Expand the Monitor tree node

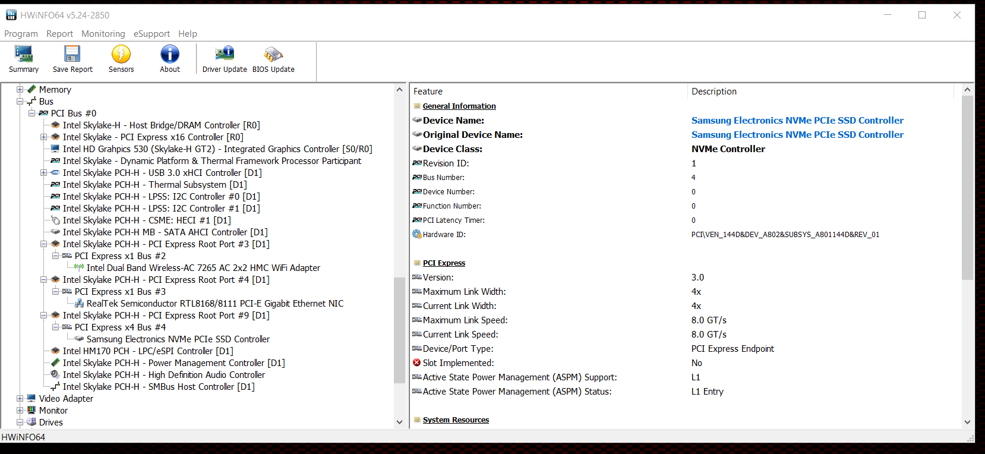[x=20, y=411]
